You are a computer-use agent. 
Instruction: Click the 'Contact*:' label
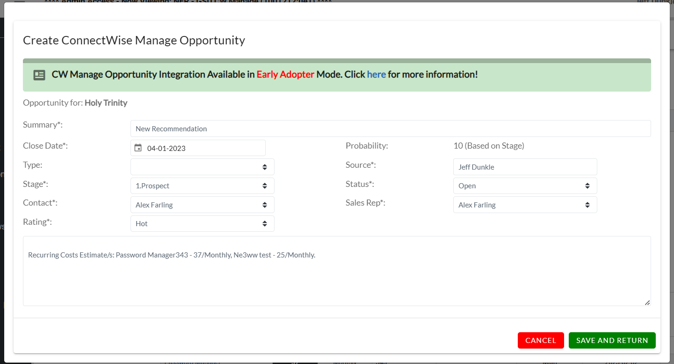[39, 203]
